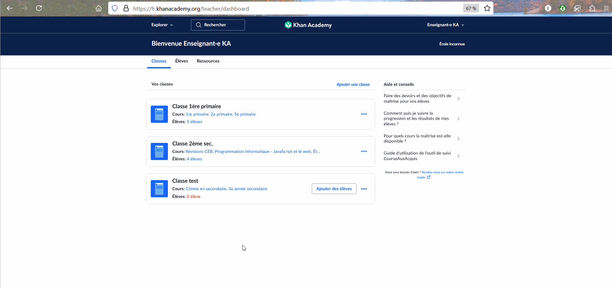Open Comment puis-je suivre la progression article

click(x=416, y=119)
